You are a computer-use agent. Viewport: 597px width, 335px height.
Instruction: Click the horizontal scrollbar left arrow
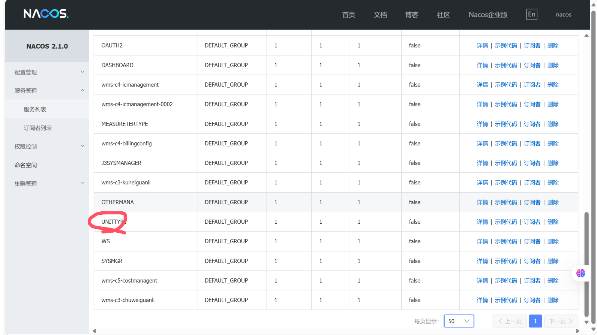coord(94,331)
